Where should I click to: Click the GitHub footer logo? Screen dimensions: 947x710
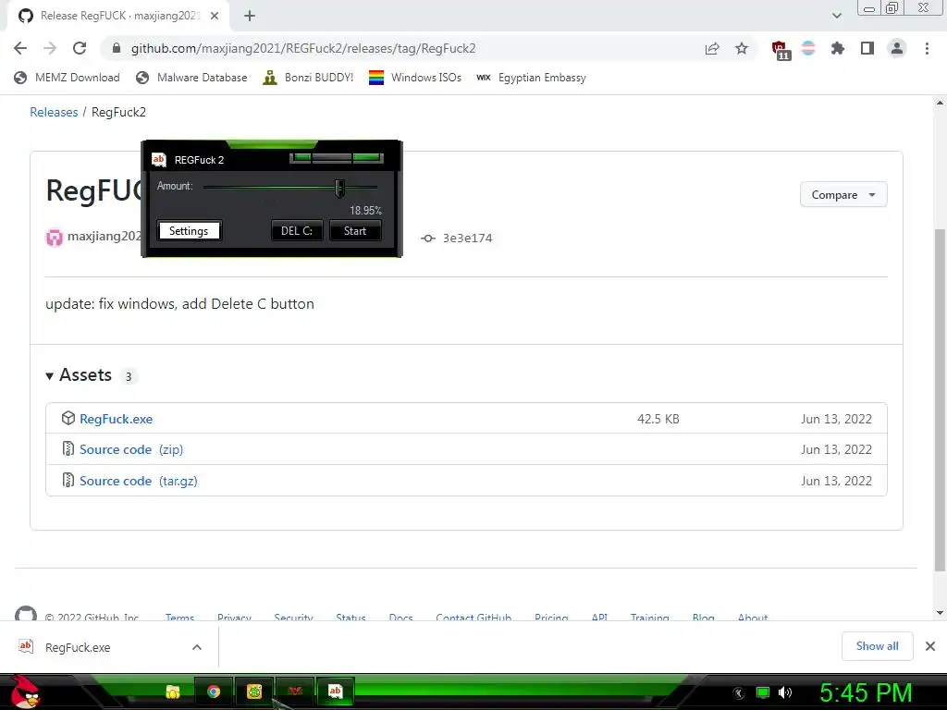pos(25,614)
